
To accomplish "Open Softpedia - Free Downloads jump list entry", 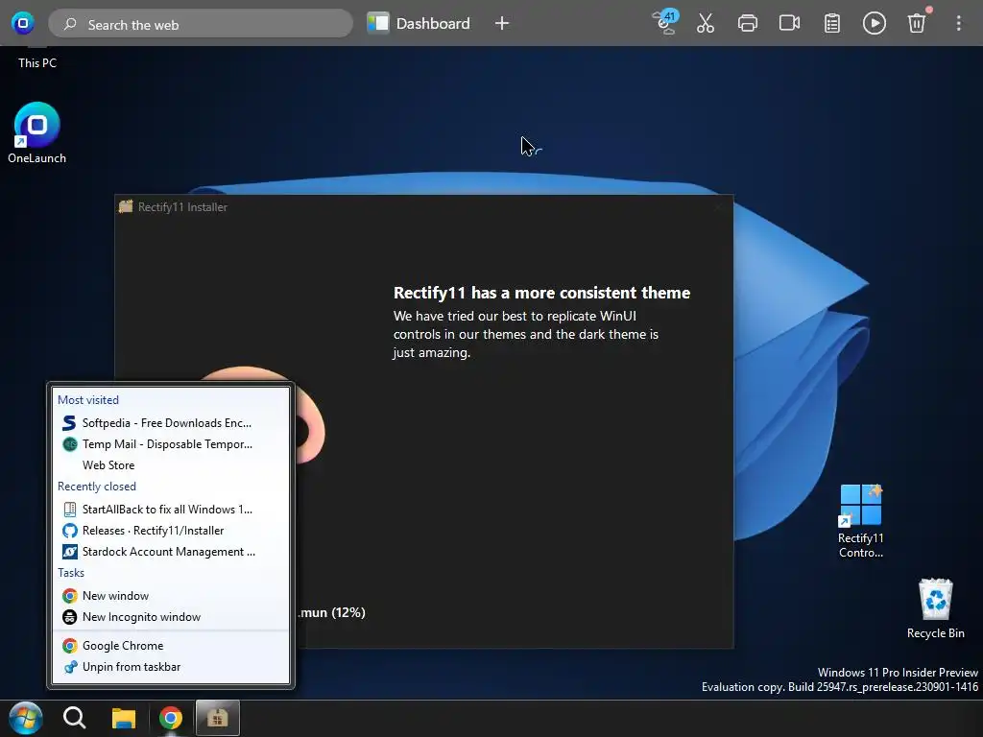I will (171, 423).
